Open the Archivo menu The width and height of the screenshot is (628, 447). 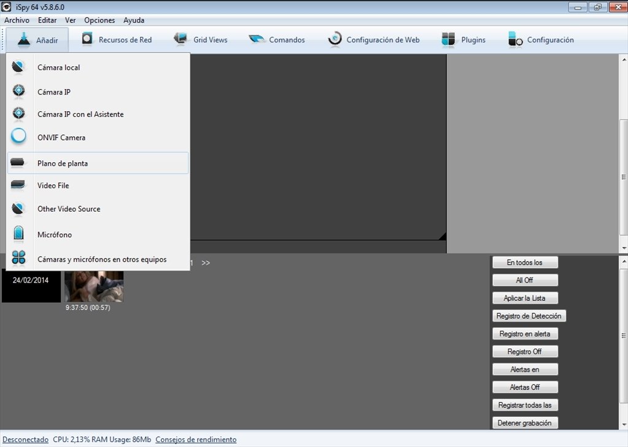click(x=17, y=20)
